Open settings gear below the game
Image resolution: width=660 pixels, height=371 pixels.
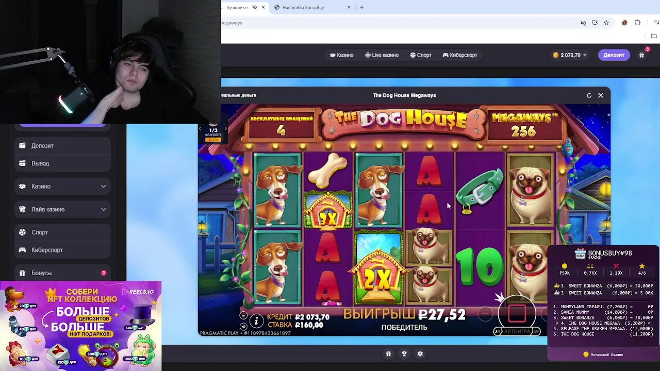point(420,354)
